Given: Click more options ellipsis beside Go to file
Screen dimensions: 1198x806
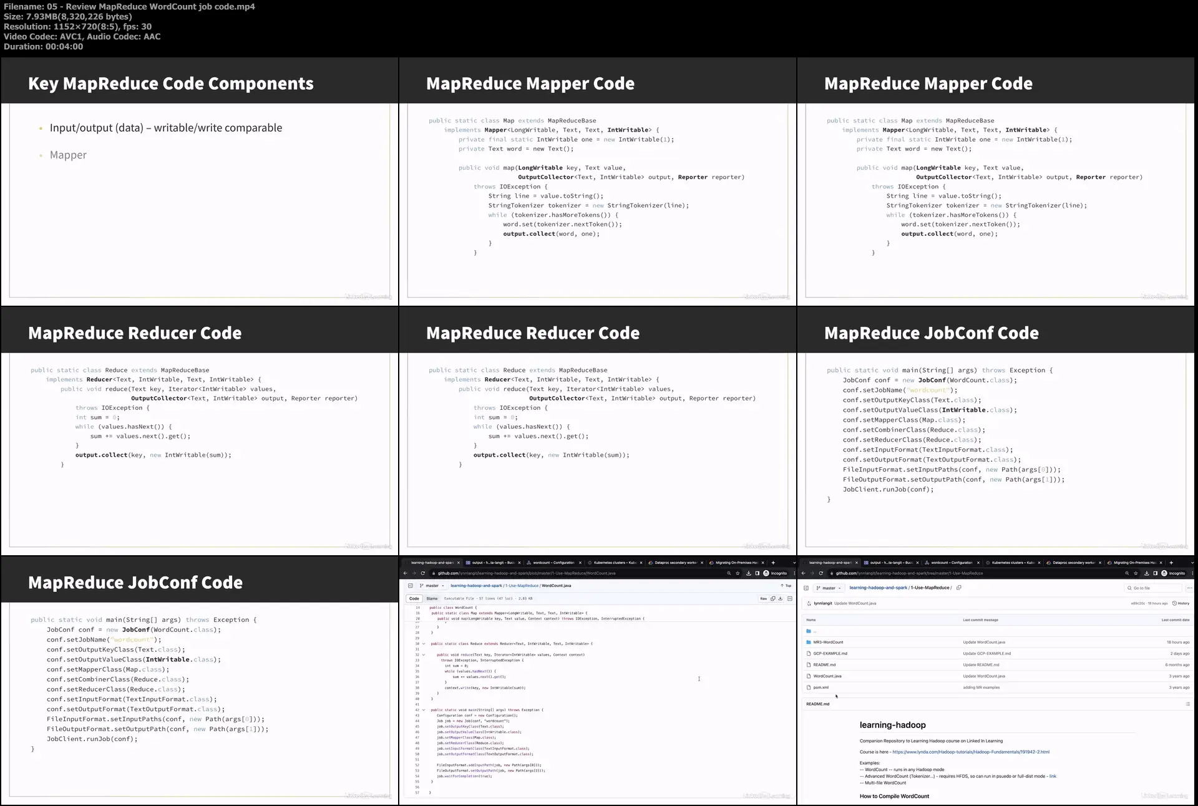Looking at the screenshot, I should pos(1189,588).
